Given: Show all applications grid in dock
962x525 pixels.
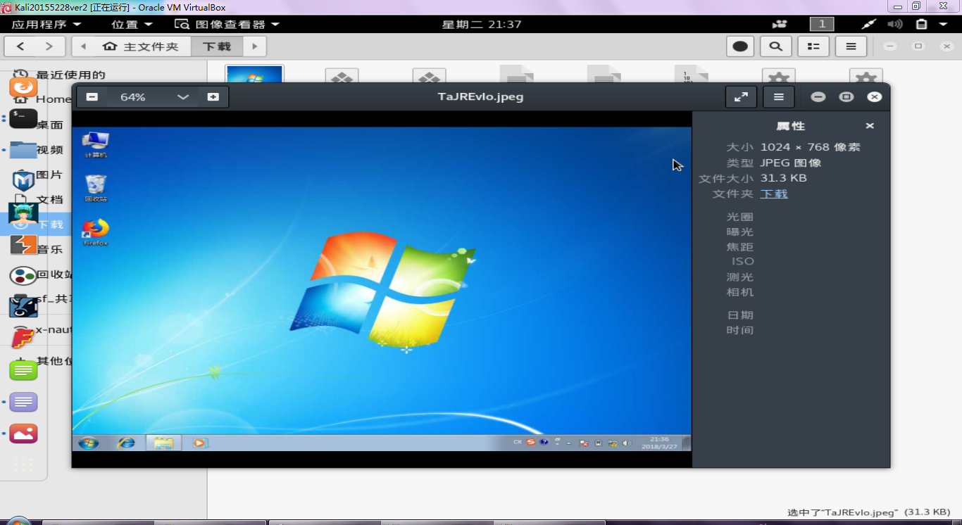Looking at the screenshot, I should coord(23,464).
